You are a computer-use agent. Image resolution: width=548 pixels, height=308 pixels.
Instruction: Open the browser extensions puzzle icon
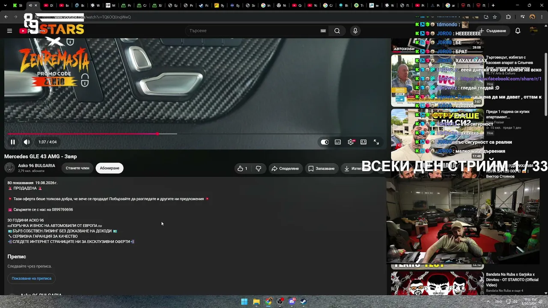point(508,17)
